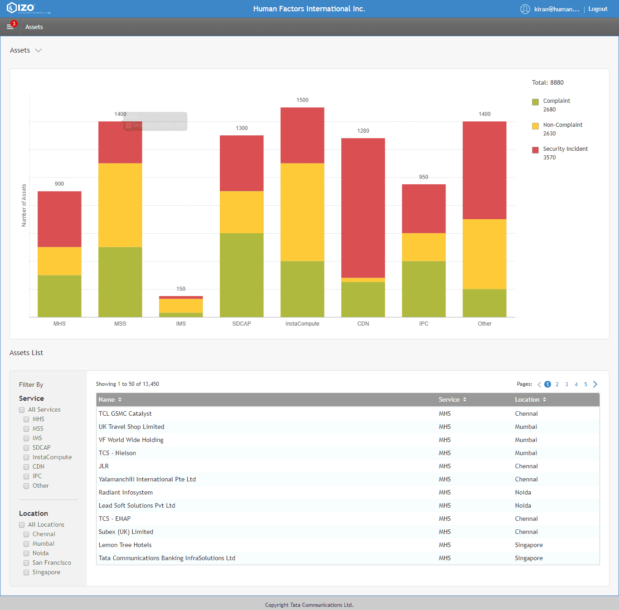The image size is (619, 610).
Task: Select Subex (UK) Limited asset
Action: tap(348, 532)
